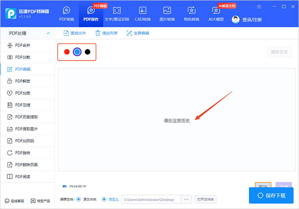Open PDF提取图片 in the sidebar
Viewport: 299px width, 209px height.
[x=27, y=129]
